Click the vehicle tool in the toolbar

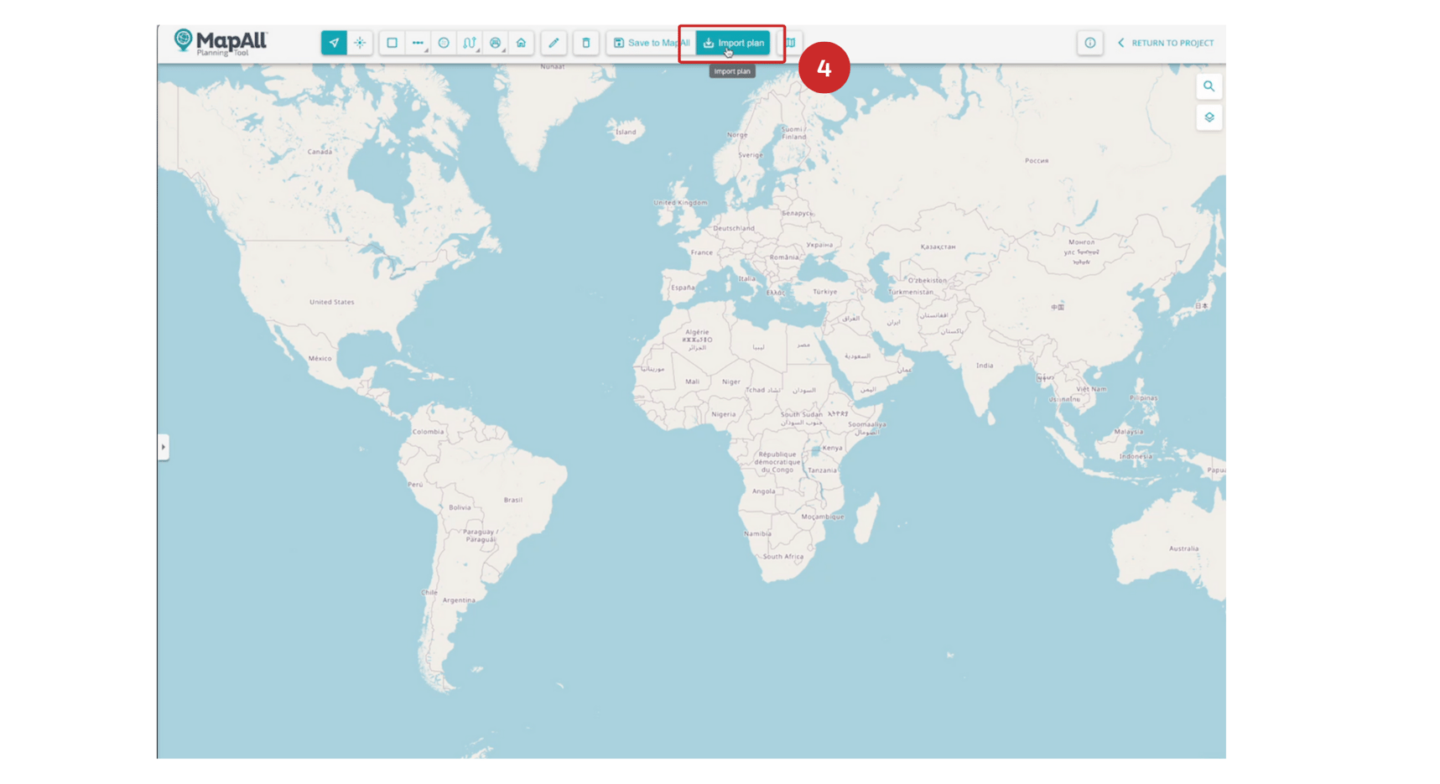496,43
